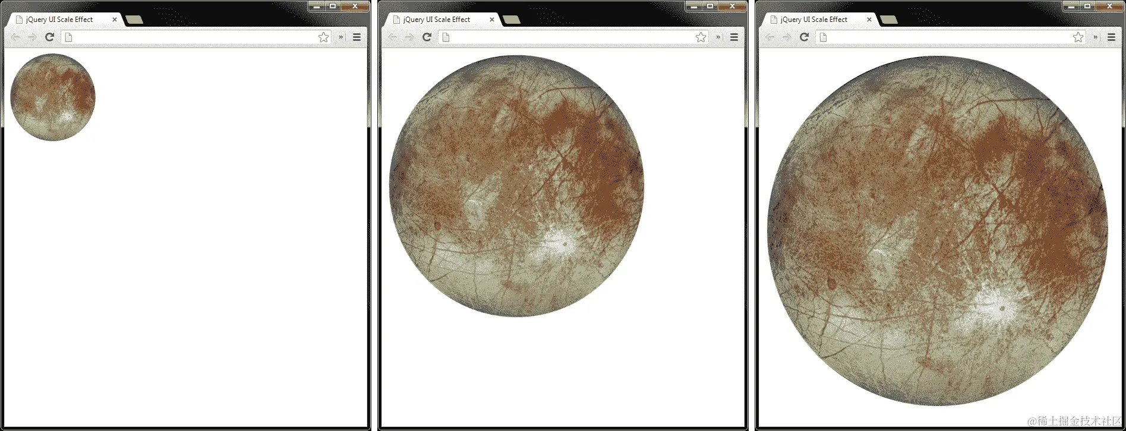Close the jQuery UI Scale Effect tab in the right window

click(x=869, y=20)
